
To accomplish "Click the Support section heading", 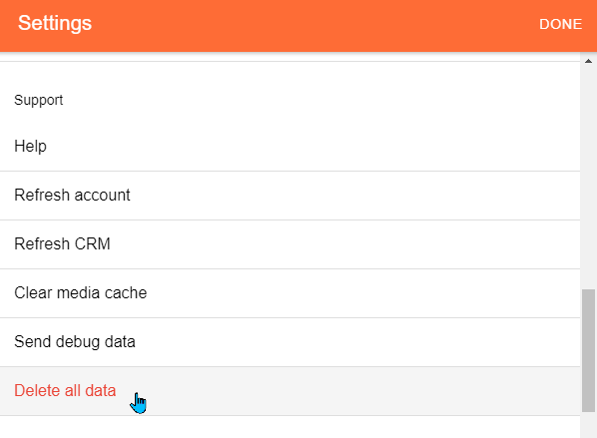I will [39, 100].
